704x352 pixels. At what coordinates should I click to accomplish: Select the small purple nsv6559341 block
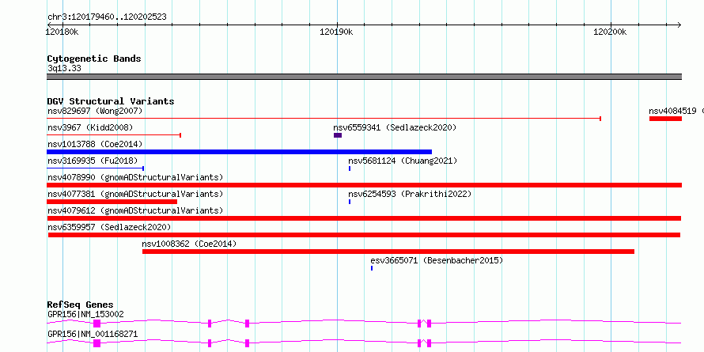(338, 135)
